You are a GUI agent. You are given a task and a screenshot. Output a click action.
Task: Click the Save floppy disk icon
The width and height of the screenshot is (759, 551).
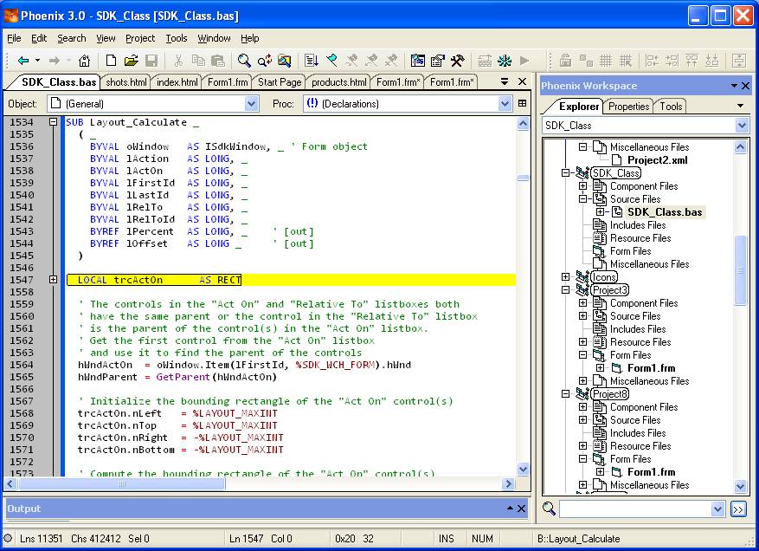tap(151, 61)
